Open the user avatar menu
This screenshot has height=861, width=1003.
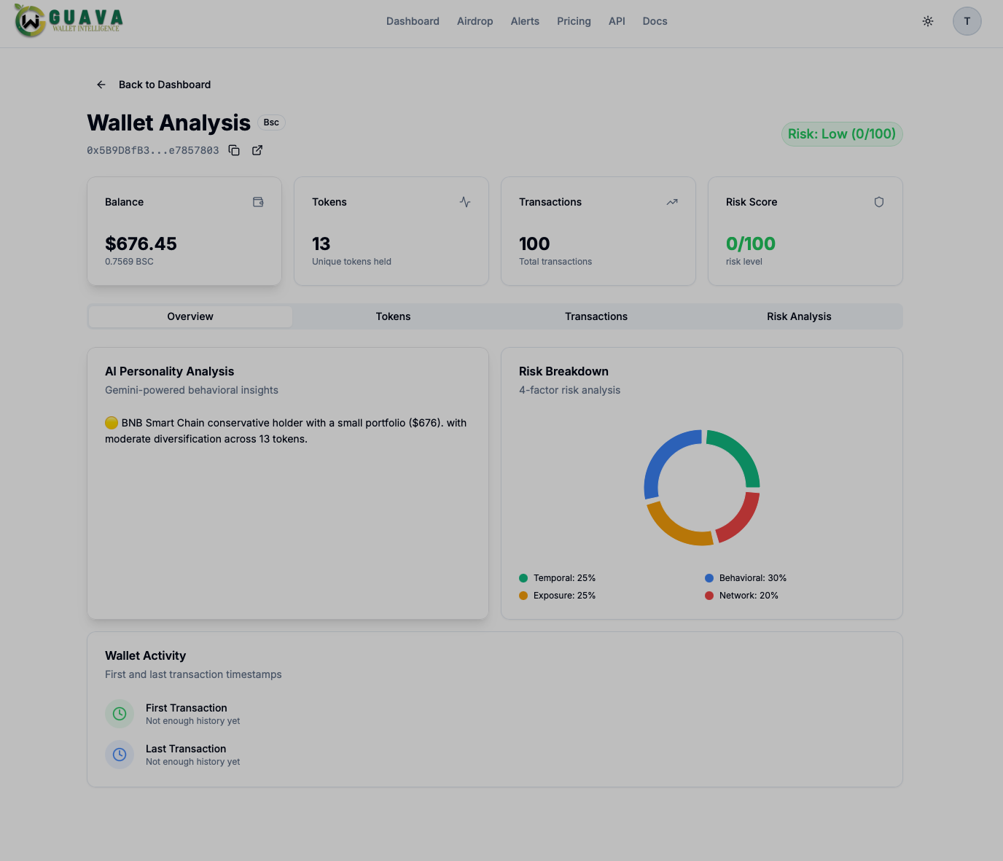pos(967,21)
